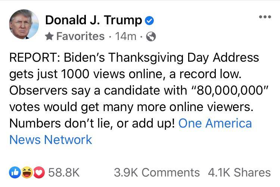The width and height of the screenshot is (280, 187).
Task: Click the "1000 views online" text
Action: pos(91,74)
